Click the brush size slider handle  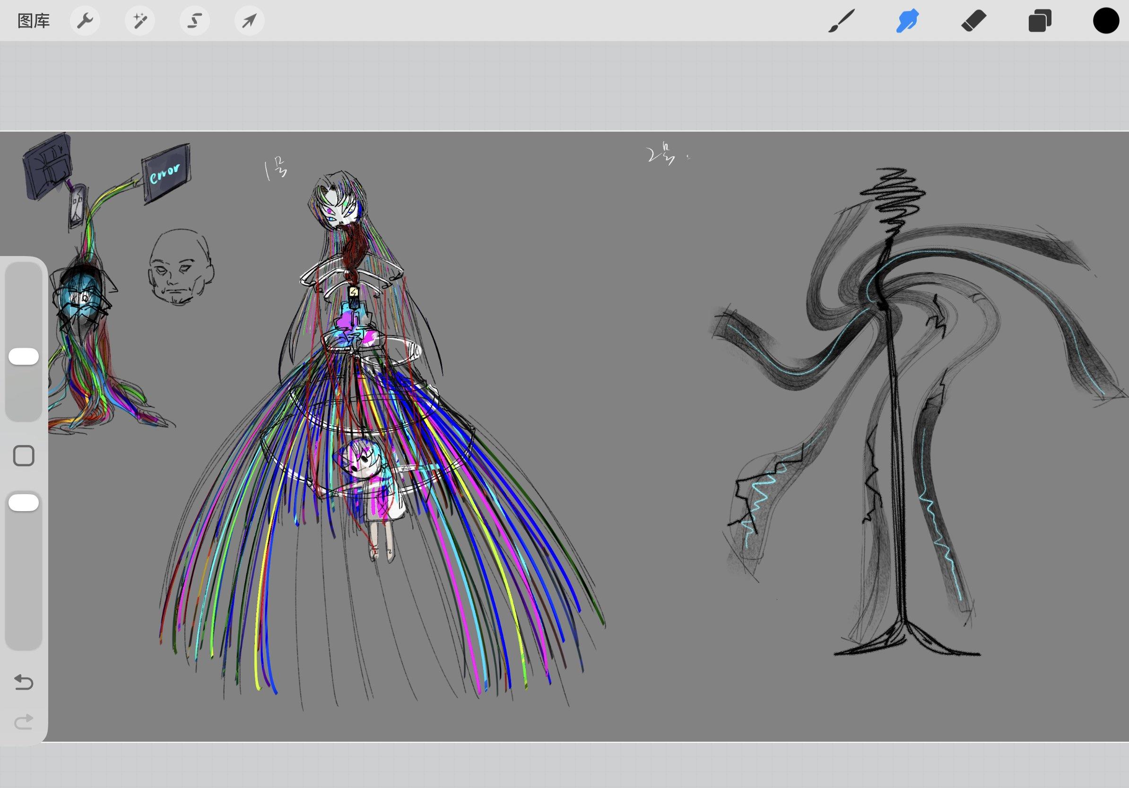pos(24,357)
